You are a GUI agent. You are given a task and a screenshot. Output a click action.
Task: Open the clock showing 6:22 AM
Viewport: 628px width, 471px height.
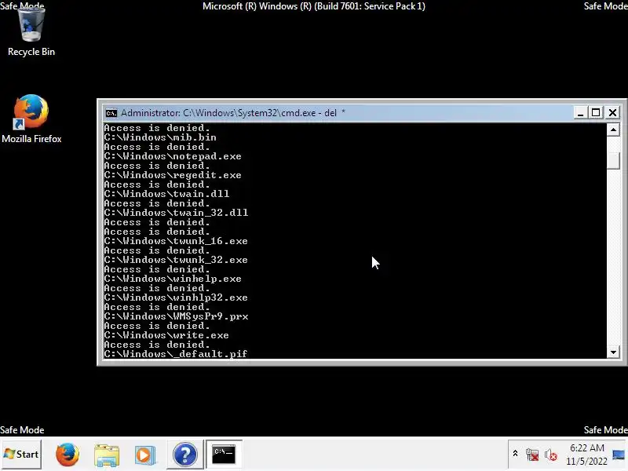[x=586, y=448]
